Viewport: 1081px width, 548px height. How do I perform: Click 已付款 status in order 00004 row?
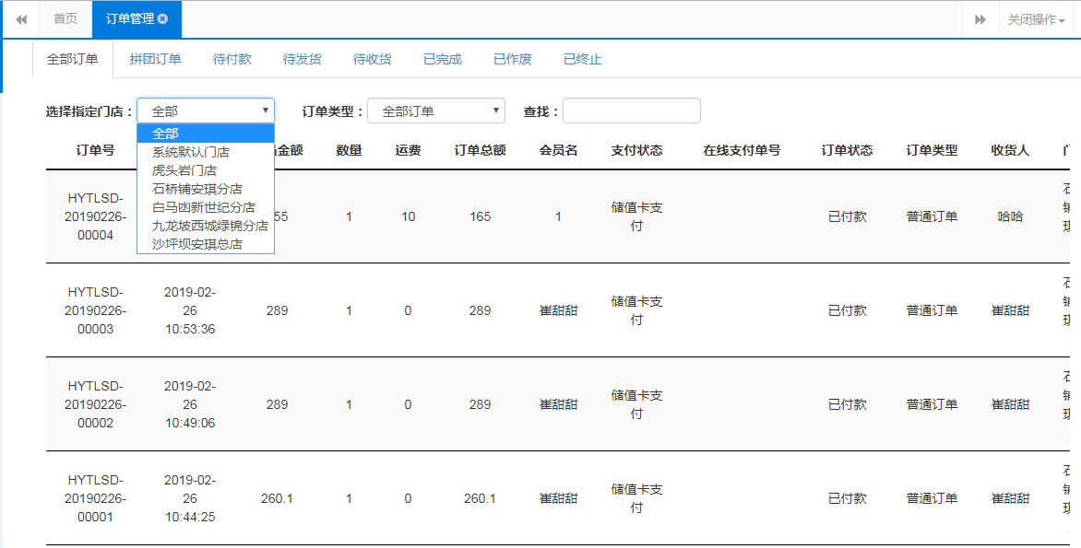pos(848,216)
